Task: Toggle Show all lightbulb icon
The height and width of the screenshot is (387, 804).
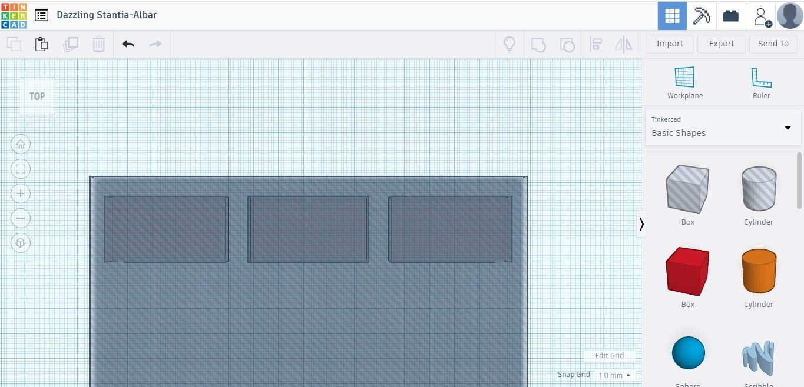Action: [509, 44]
